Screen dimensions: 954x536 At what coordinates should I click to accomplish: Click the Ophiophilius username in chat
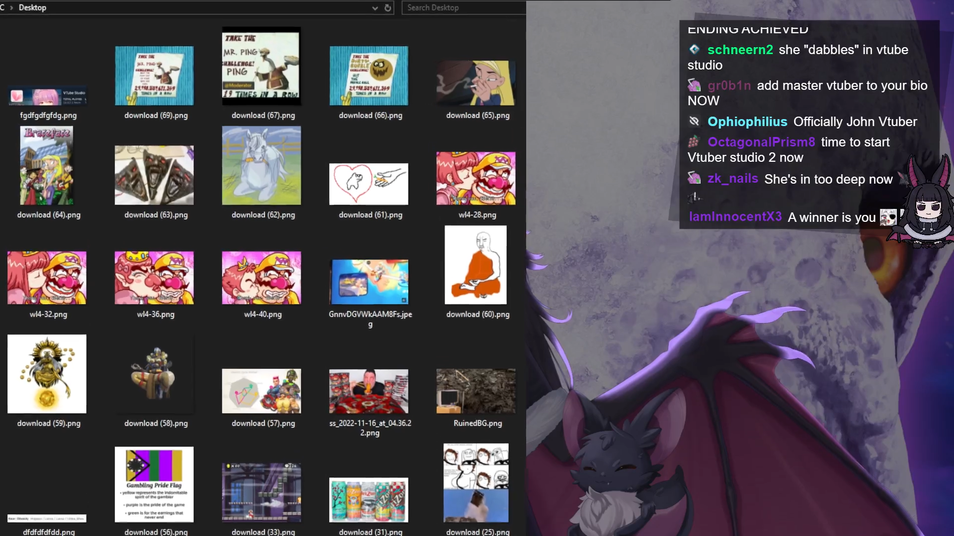tap(747, 122)
